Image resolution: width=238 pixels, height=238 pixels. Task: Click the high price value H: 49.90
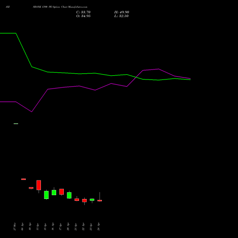pyautogui.click(x=121, y=12)
